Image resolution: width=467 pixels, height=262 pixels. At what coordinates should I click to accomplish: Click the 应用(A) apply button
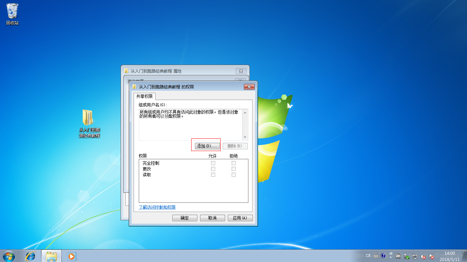tap(240, 218)
